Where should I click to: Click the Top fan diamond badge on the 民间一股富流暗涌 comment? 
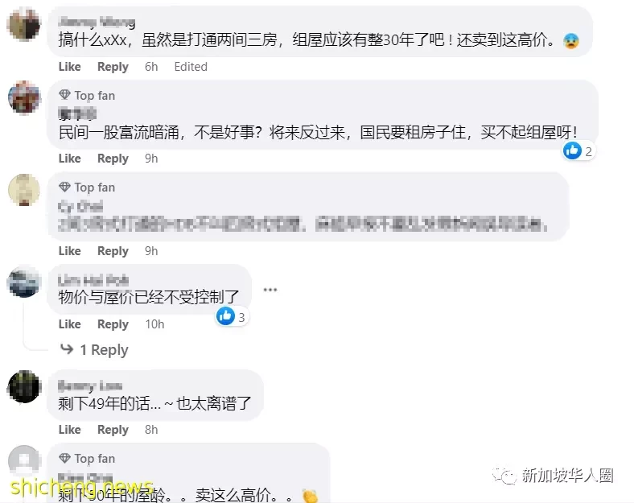point(64,95)
